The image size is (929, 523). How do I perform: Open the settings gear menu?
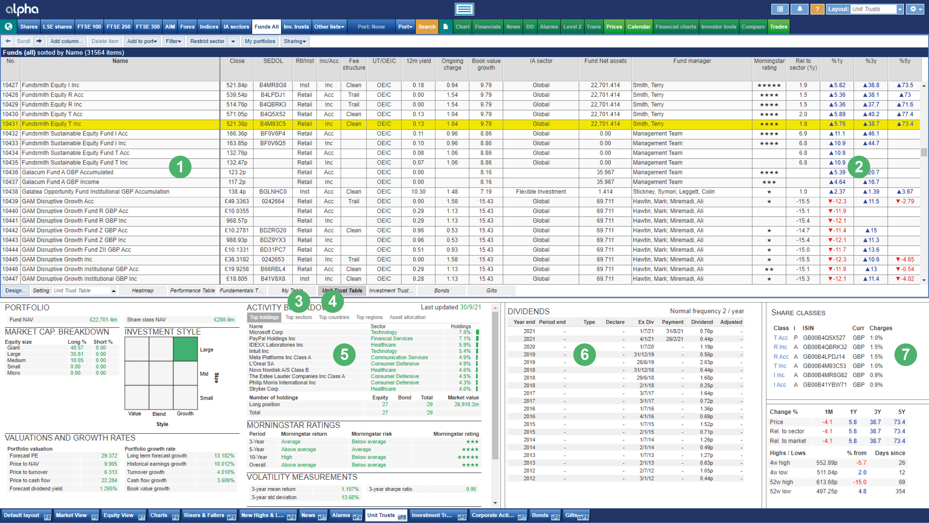tap(915, 9)
